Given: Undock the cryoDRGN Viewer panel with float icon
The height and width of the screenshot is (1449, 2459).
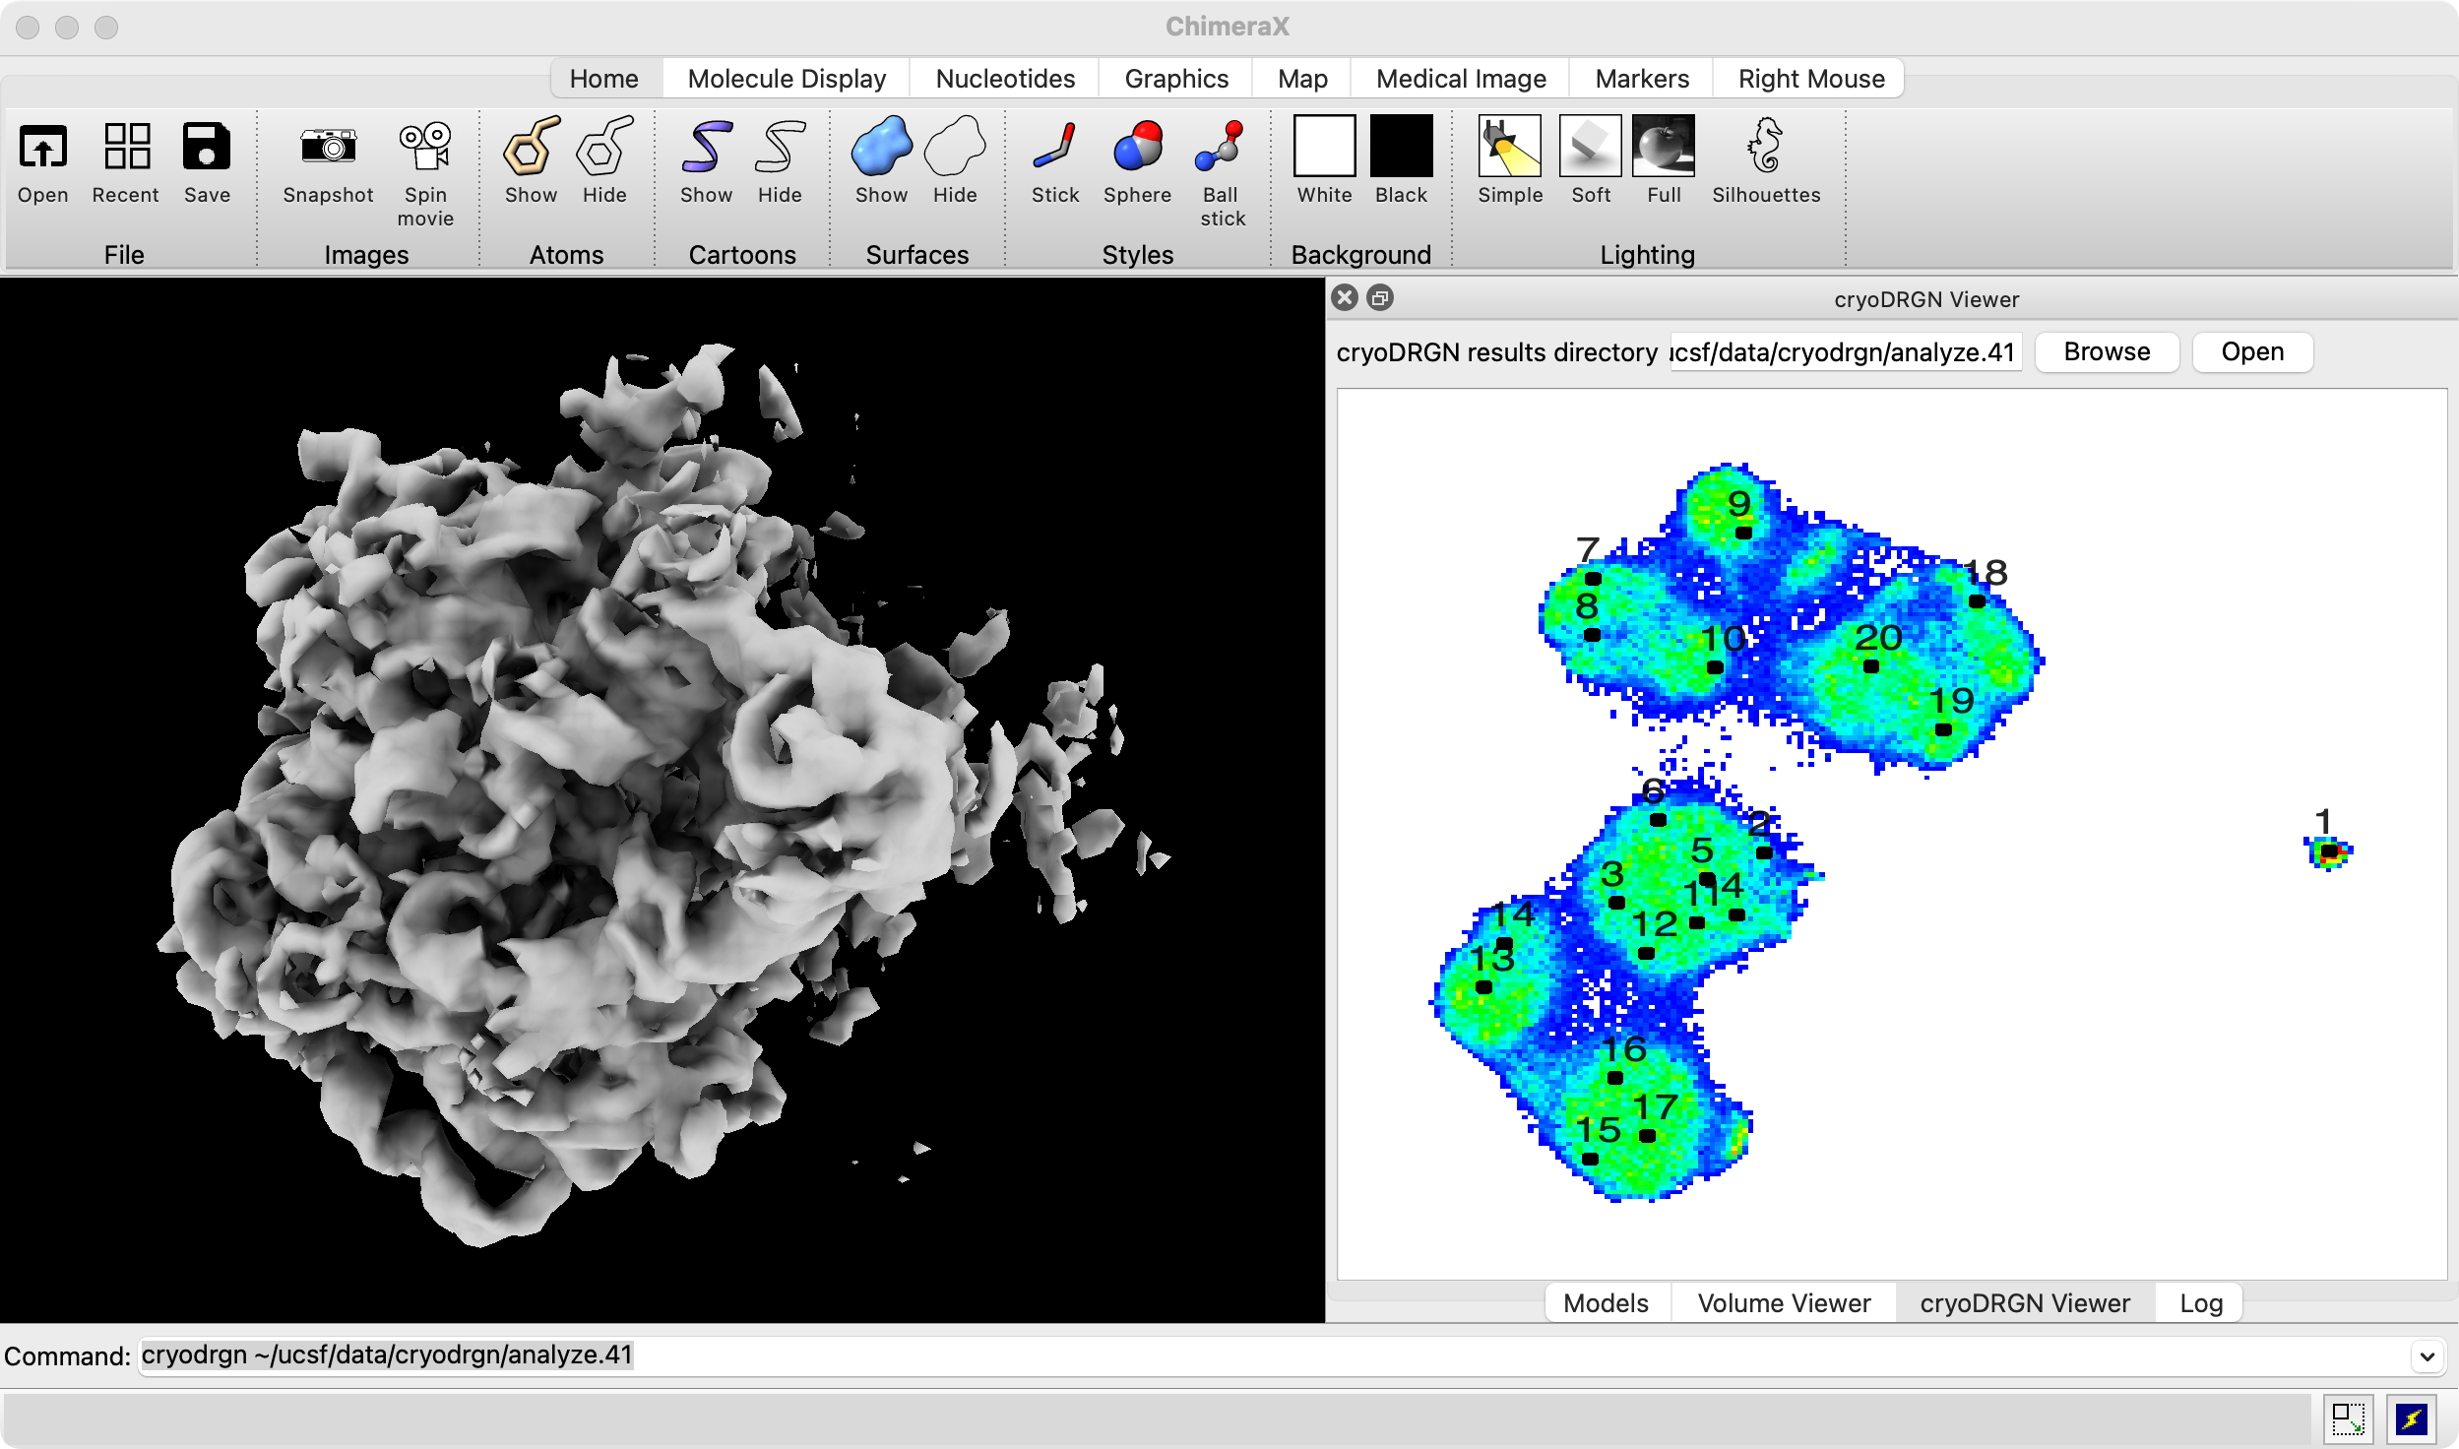Looking at the screenshot, I should click(x=1380, y=298).
